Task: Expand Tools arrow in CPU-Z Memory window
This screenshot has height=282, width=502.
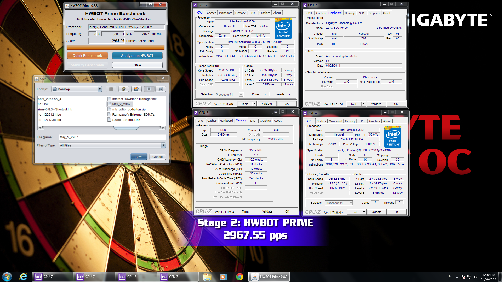Action: pyautogui.click(x=254, y=211)
